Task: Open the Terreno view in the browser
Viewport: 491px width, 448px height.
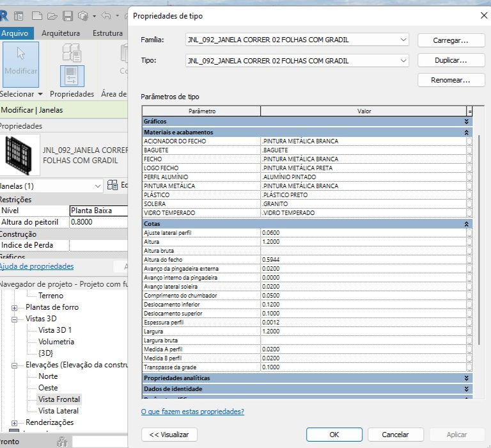Action: pos(51,296)
